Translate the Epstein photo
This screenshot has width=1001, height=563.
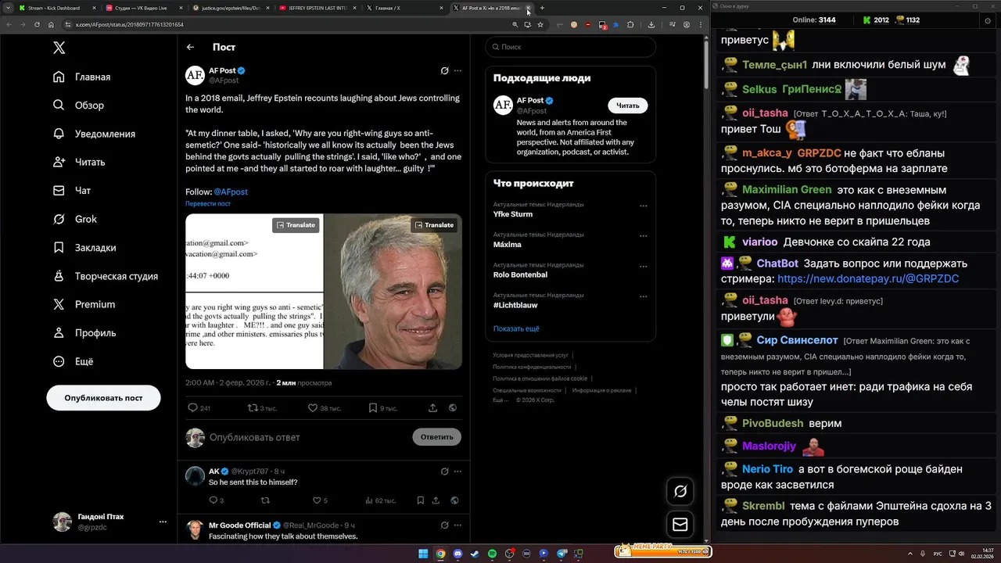tap(435, 224)
